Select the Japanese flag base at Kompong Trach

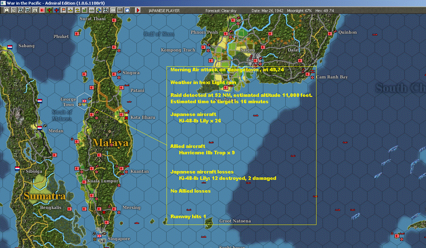(204, 47)
